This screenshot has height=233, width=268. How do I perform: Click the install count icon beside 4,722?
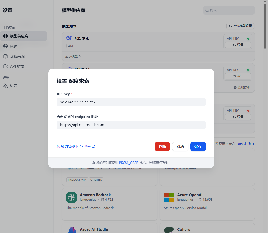coord(103,200)
